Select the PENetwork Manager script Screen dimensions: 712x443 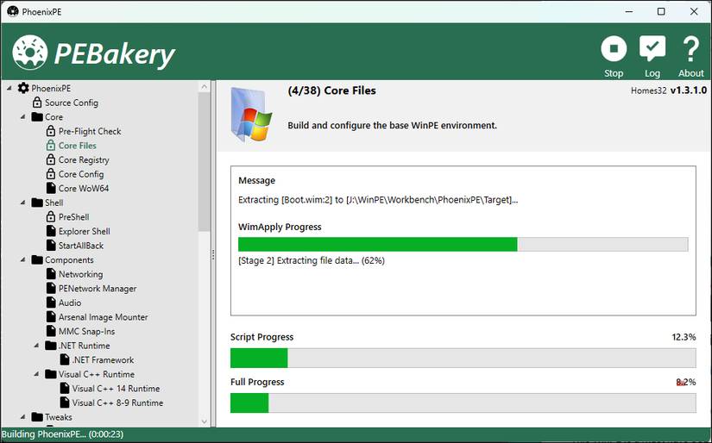point(98,289)
